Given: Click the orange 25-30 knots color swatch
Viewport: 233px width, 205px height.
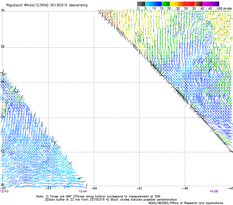Looking at the screenshot, I should 182,4.
